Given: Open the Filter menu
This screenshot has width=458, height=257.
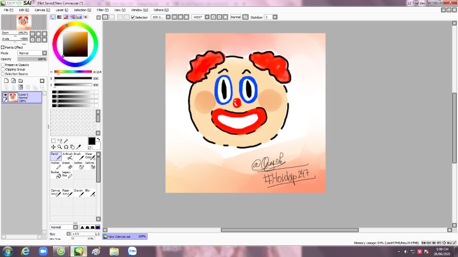Looking at the screenshot, I should pyautogui.click(x=102, y=10).
